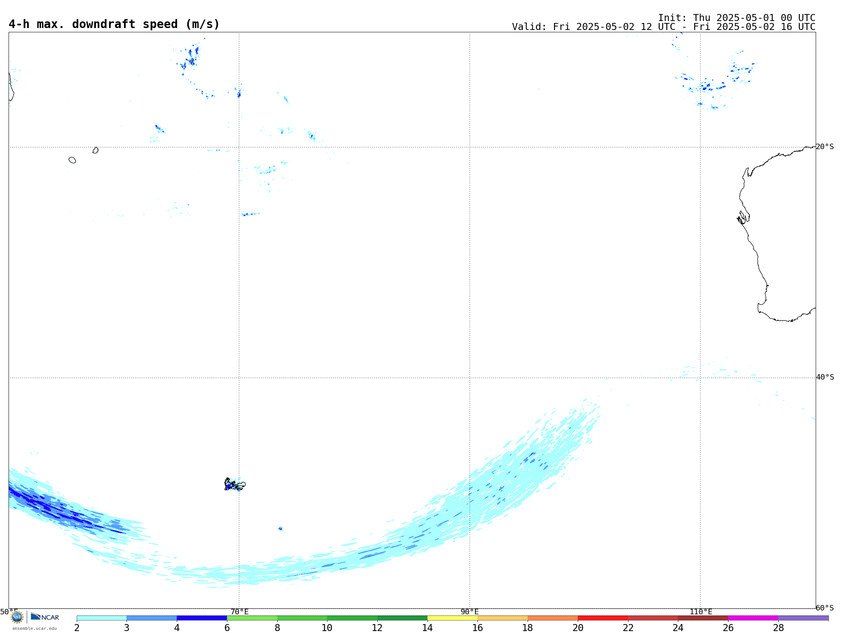841x633 pixels.
Task: Click the 40°S latitude label
Action: coord(825,377)
